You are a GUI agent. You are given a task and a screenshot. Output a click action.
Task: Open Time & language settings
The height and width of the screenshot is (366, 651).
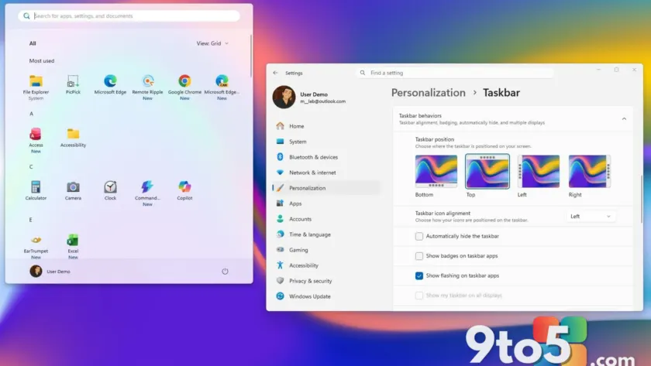pos(326,234)
